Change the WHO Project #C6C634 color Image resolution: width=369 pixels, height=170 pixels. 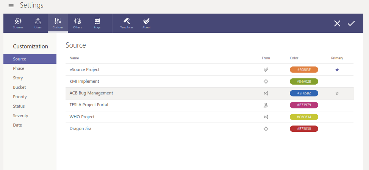click(x=304, y=117)
